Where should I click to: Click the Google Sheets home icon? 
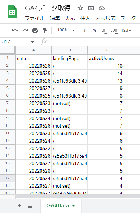pos(12,12)
